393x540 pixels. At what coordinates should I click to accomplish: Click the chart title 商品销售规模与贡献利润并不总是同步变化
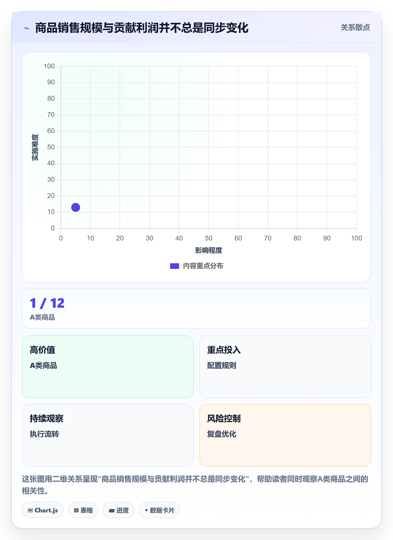click(142, 28)
